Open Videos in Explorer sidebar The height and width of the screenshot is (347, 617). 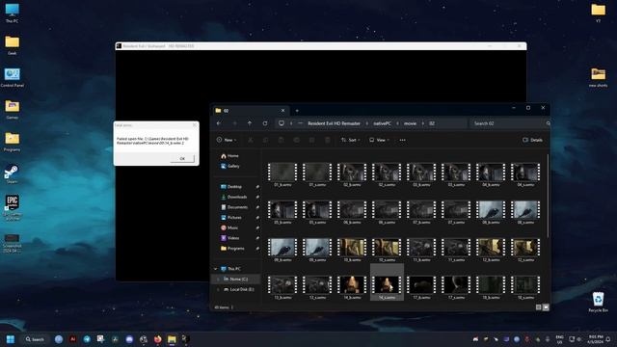coord(229,238)
